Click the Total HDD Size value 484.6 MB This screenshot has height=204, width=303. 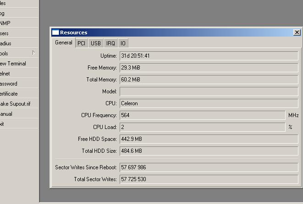(x=209, y=151)
